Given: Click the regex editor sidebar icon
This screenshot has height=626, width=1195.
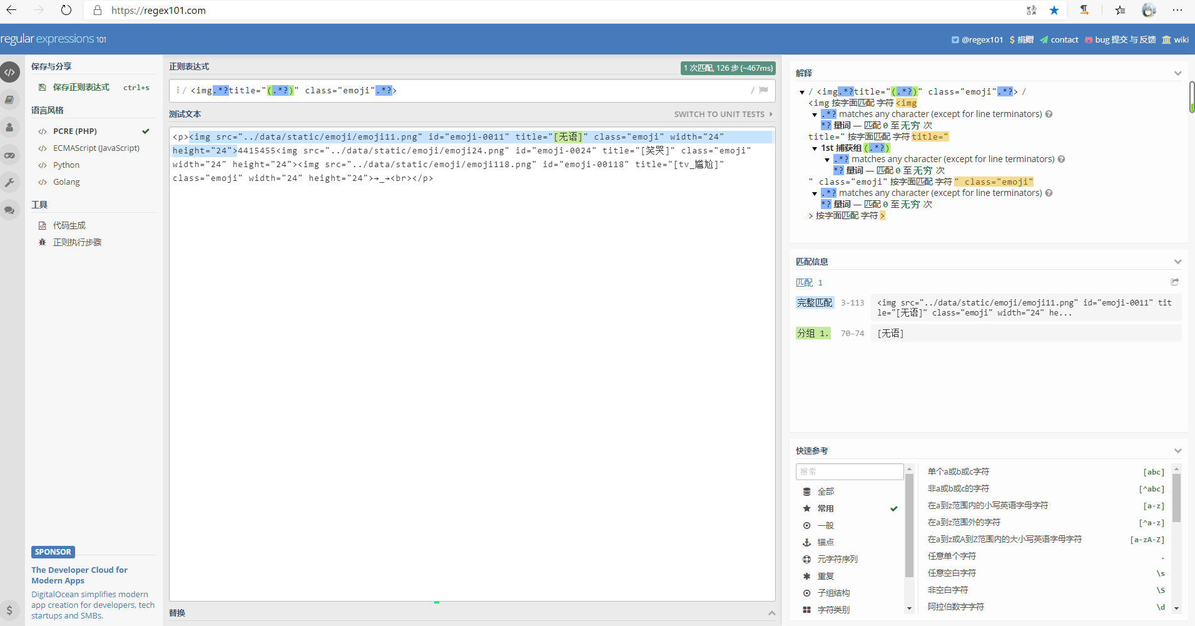Looking at the screenshot, I should pyautogui.click(x=10, y=72).
